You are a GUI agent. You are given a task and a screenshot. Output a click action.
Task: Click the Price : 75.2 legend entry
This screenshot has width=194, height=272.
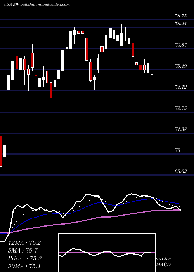tap(24, 258)
